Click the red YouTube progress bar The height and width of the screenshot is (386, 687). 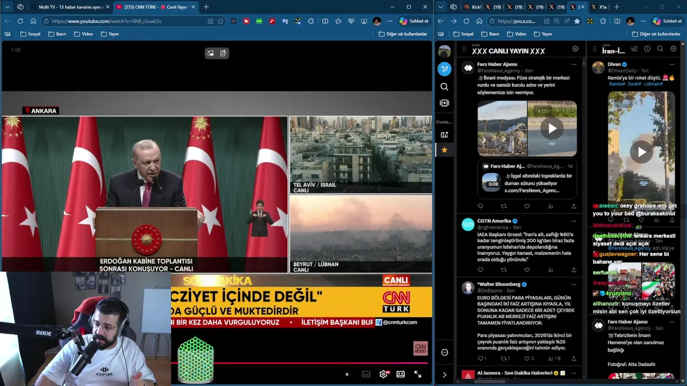[299, 363]
